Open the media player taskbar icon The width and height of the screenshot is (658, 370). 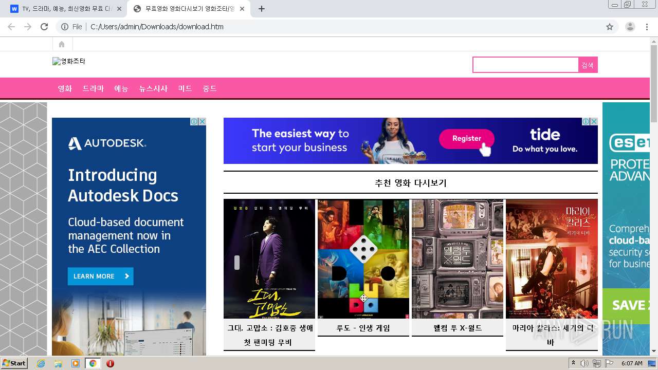[x=76, y=363]
